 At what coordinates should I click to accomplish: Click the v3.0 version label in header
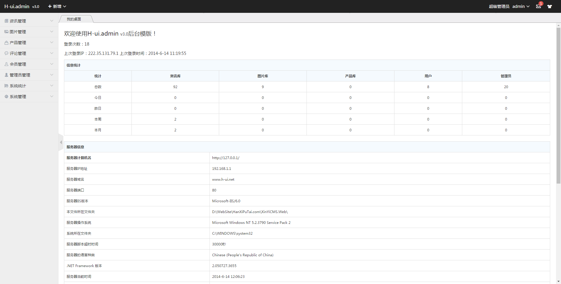coord(36,7)
